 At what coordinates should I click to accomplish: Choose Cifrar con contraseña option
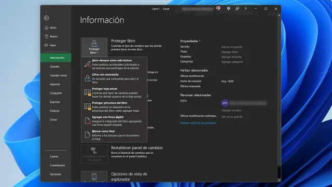pos(114,78)
